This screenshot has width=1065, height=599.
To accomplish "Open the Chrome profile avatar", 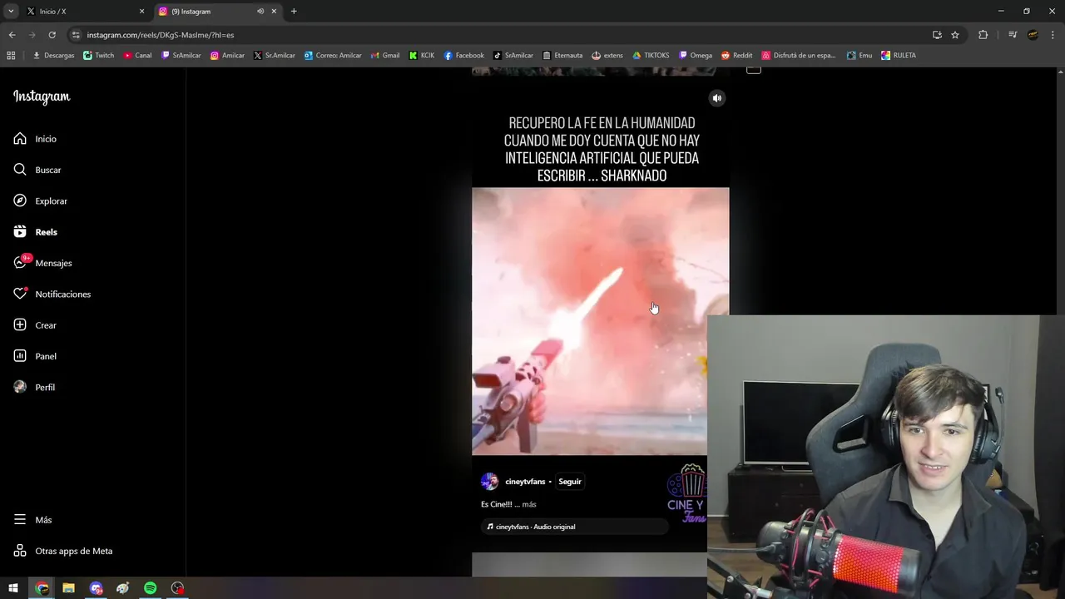I will tap(1033, 35).
